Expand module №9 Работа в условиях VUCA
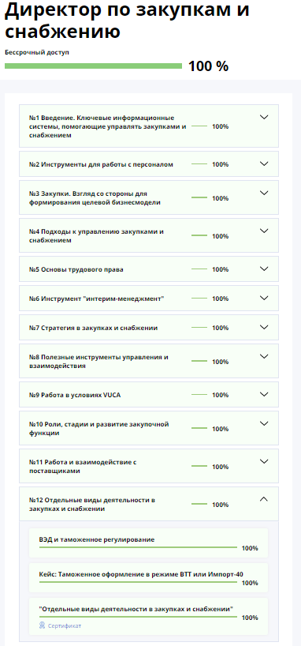 coord(149,395)
